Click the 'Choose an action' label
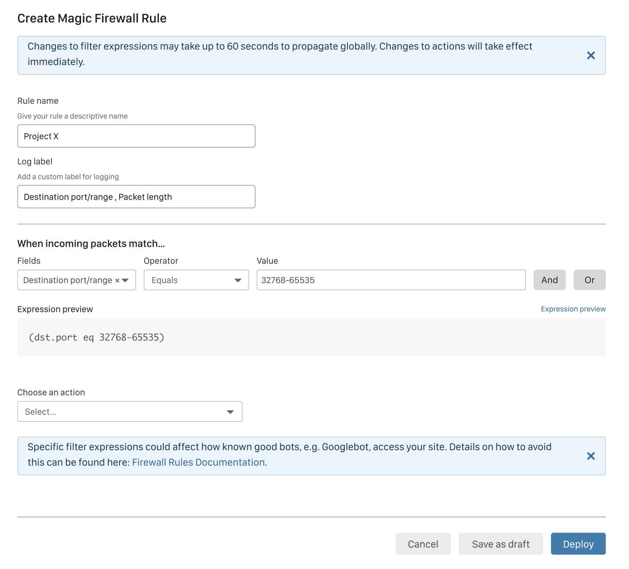This screenshot has width=629, height=569. (51, 393)
